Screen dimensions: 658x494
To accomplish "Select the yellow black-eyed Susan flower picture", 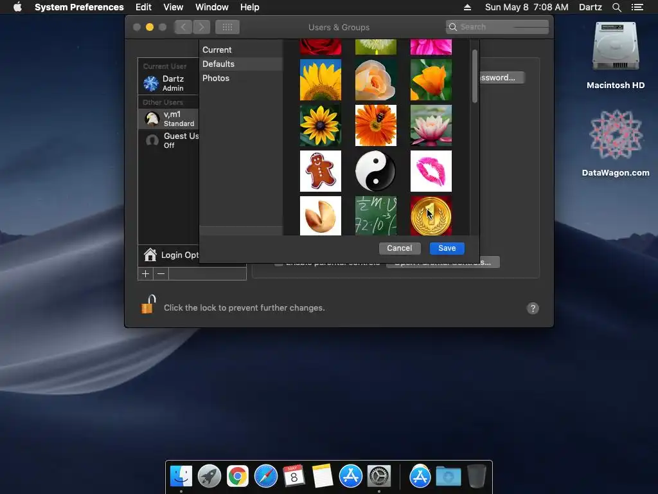I will (320, 125).
